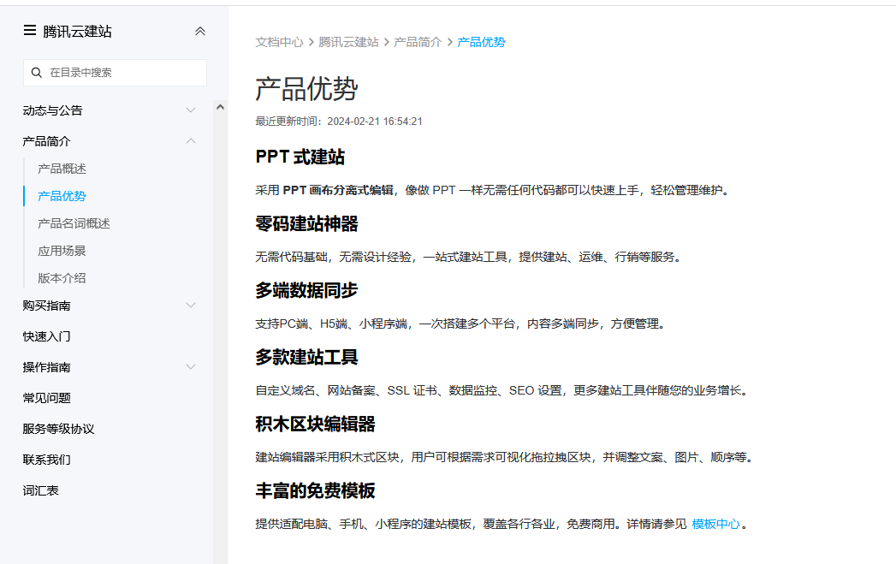
Task: Click the 产品优势 page title
Action: [307, 89]
